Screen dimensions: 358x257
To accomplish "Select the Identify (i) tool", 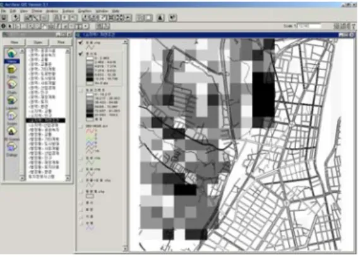I will pyautogui.click(x=3, y=27).
